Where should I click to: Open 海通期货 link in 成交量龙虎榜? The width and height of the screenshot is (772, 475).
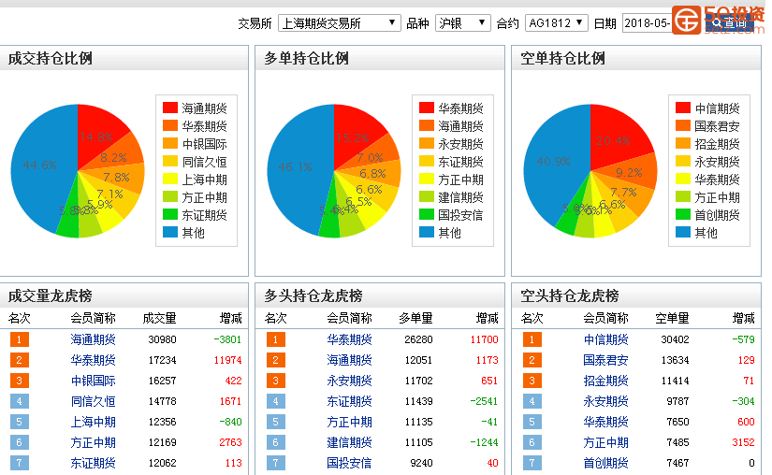click(93, 339)
